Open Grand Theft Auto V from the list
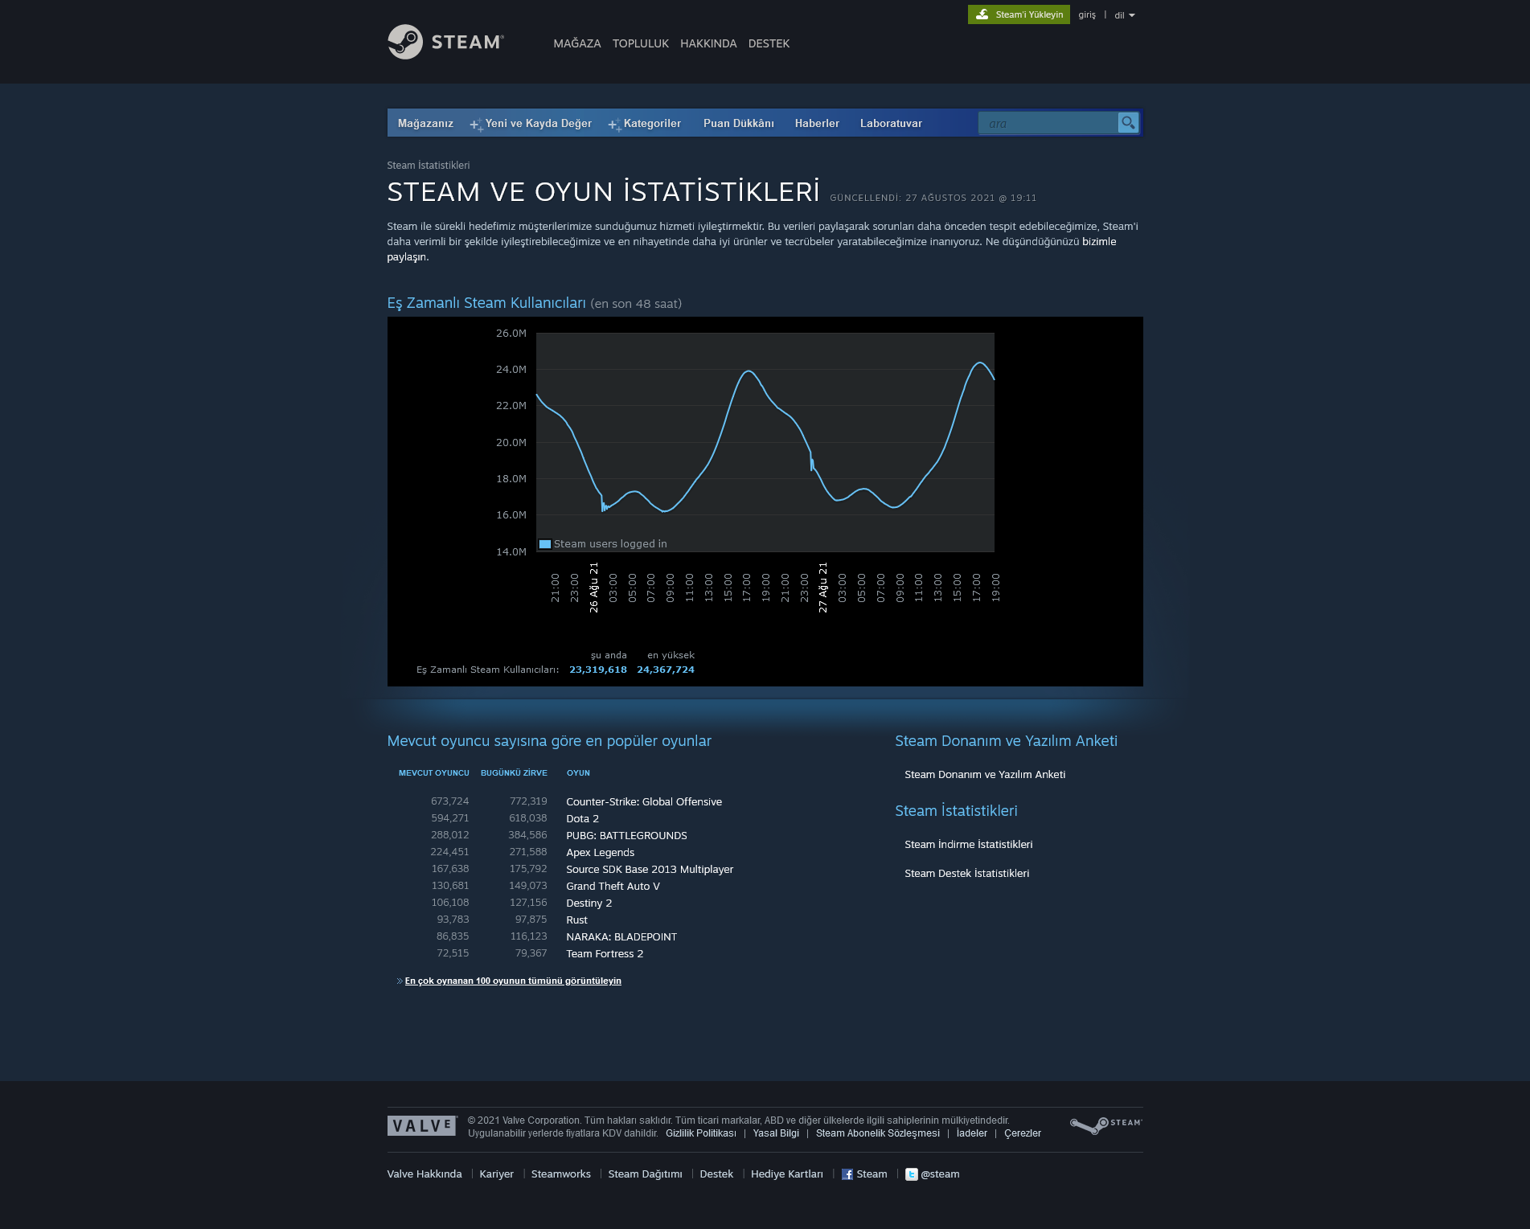 pyautogui.click(x=613, y=886)
